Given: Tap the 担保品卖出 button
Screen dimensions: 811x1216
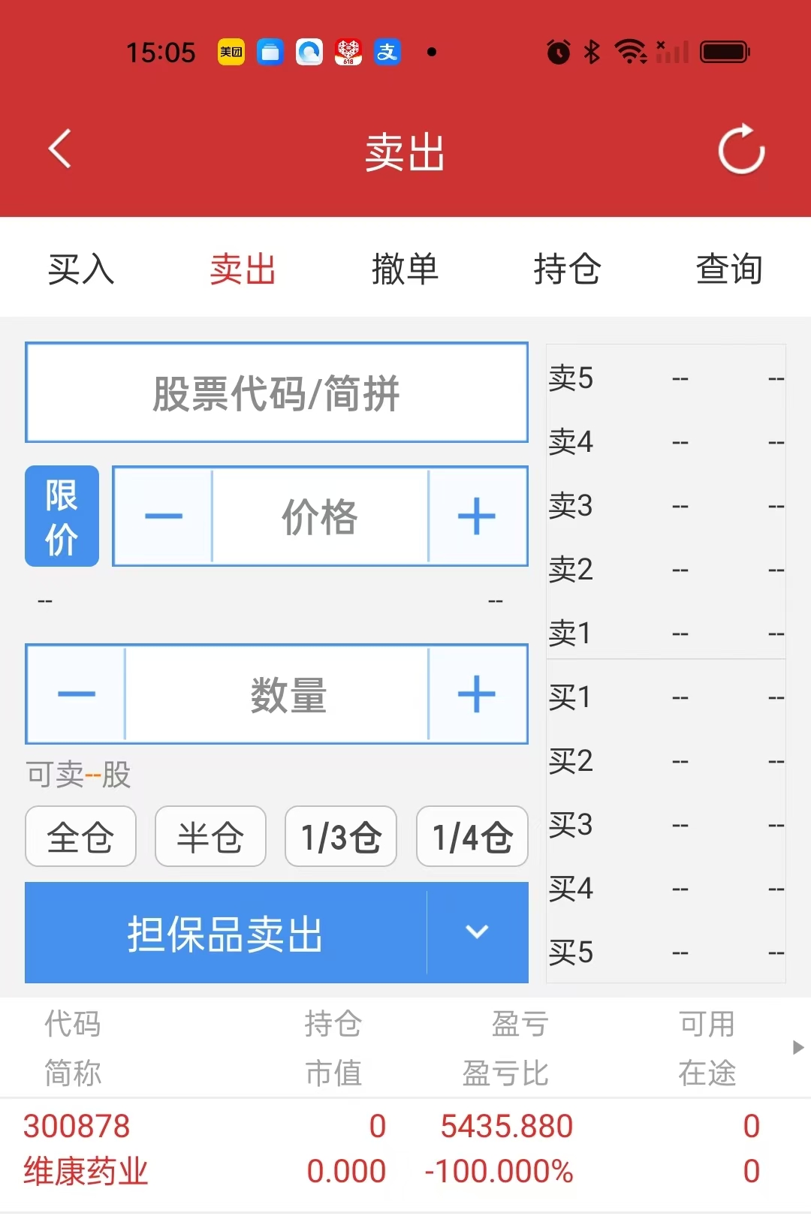Looking at the screenshot, I should click(x=225, y=932).
